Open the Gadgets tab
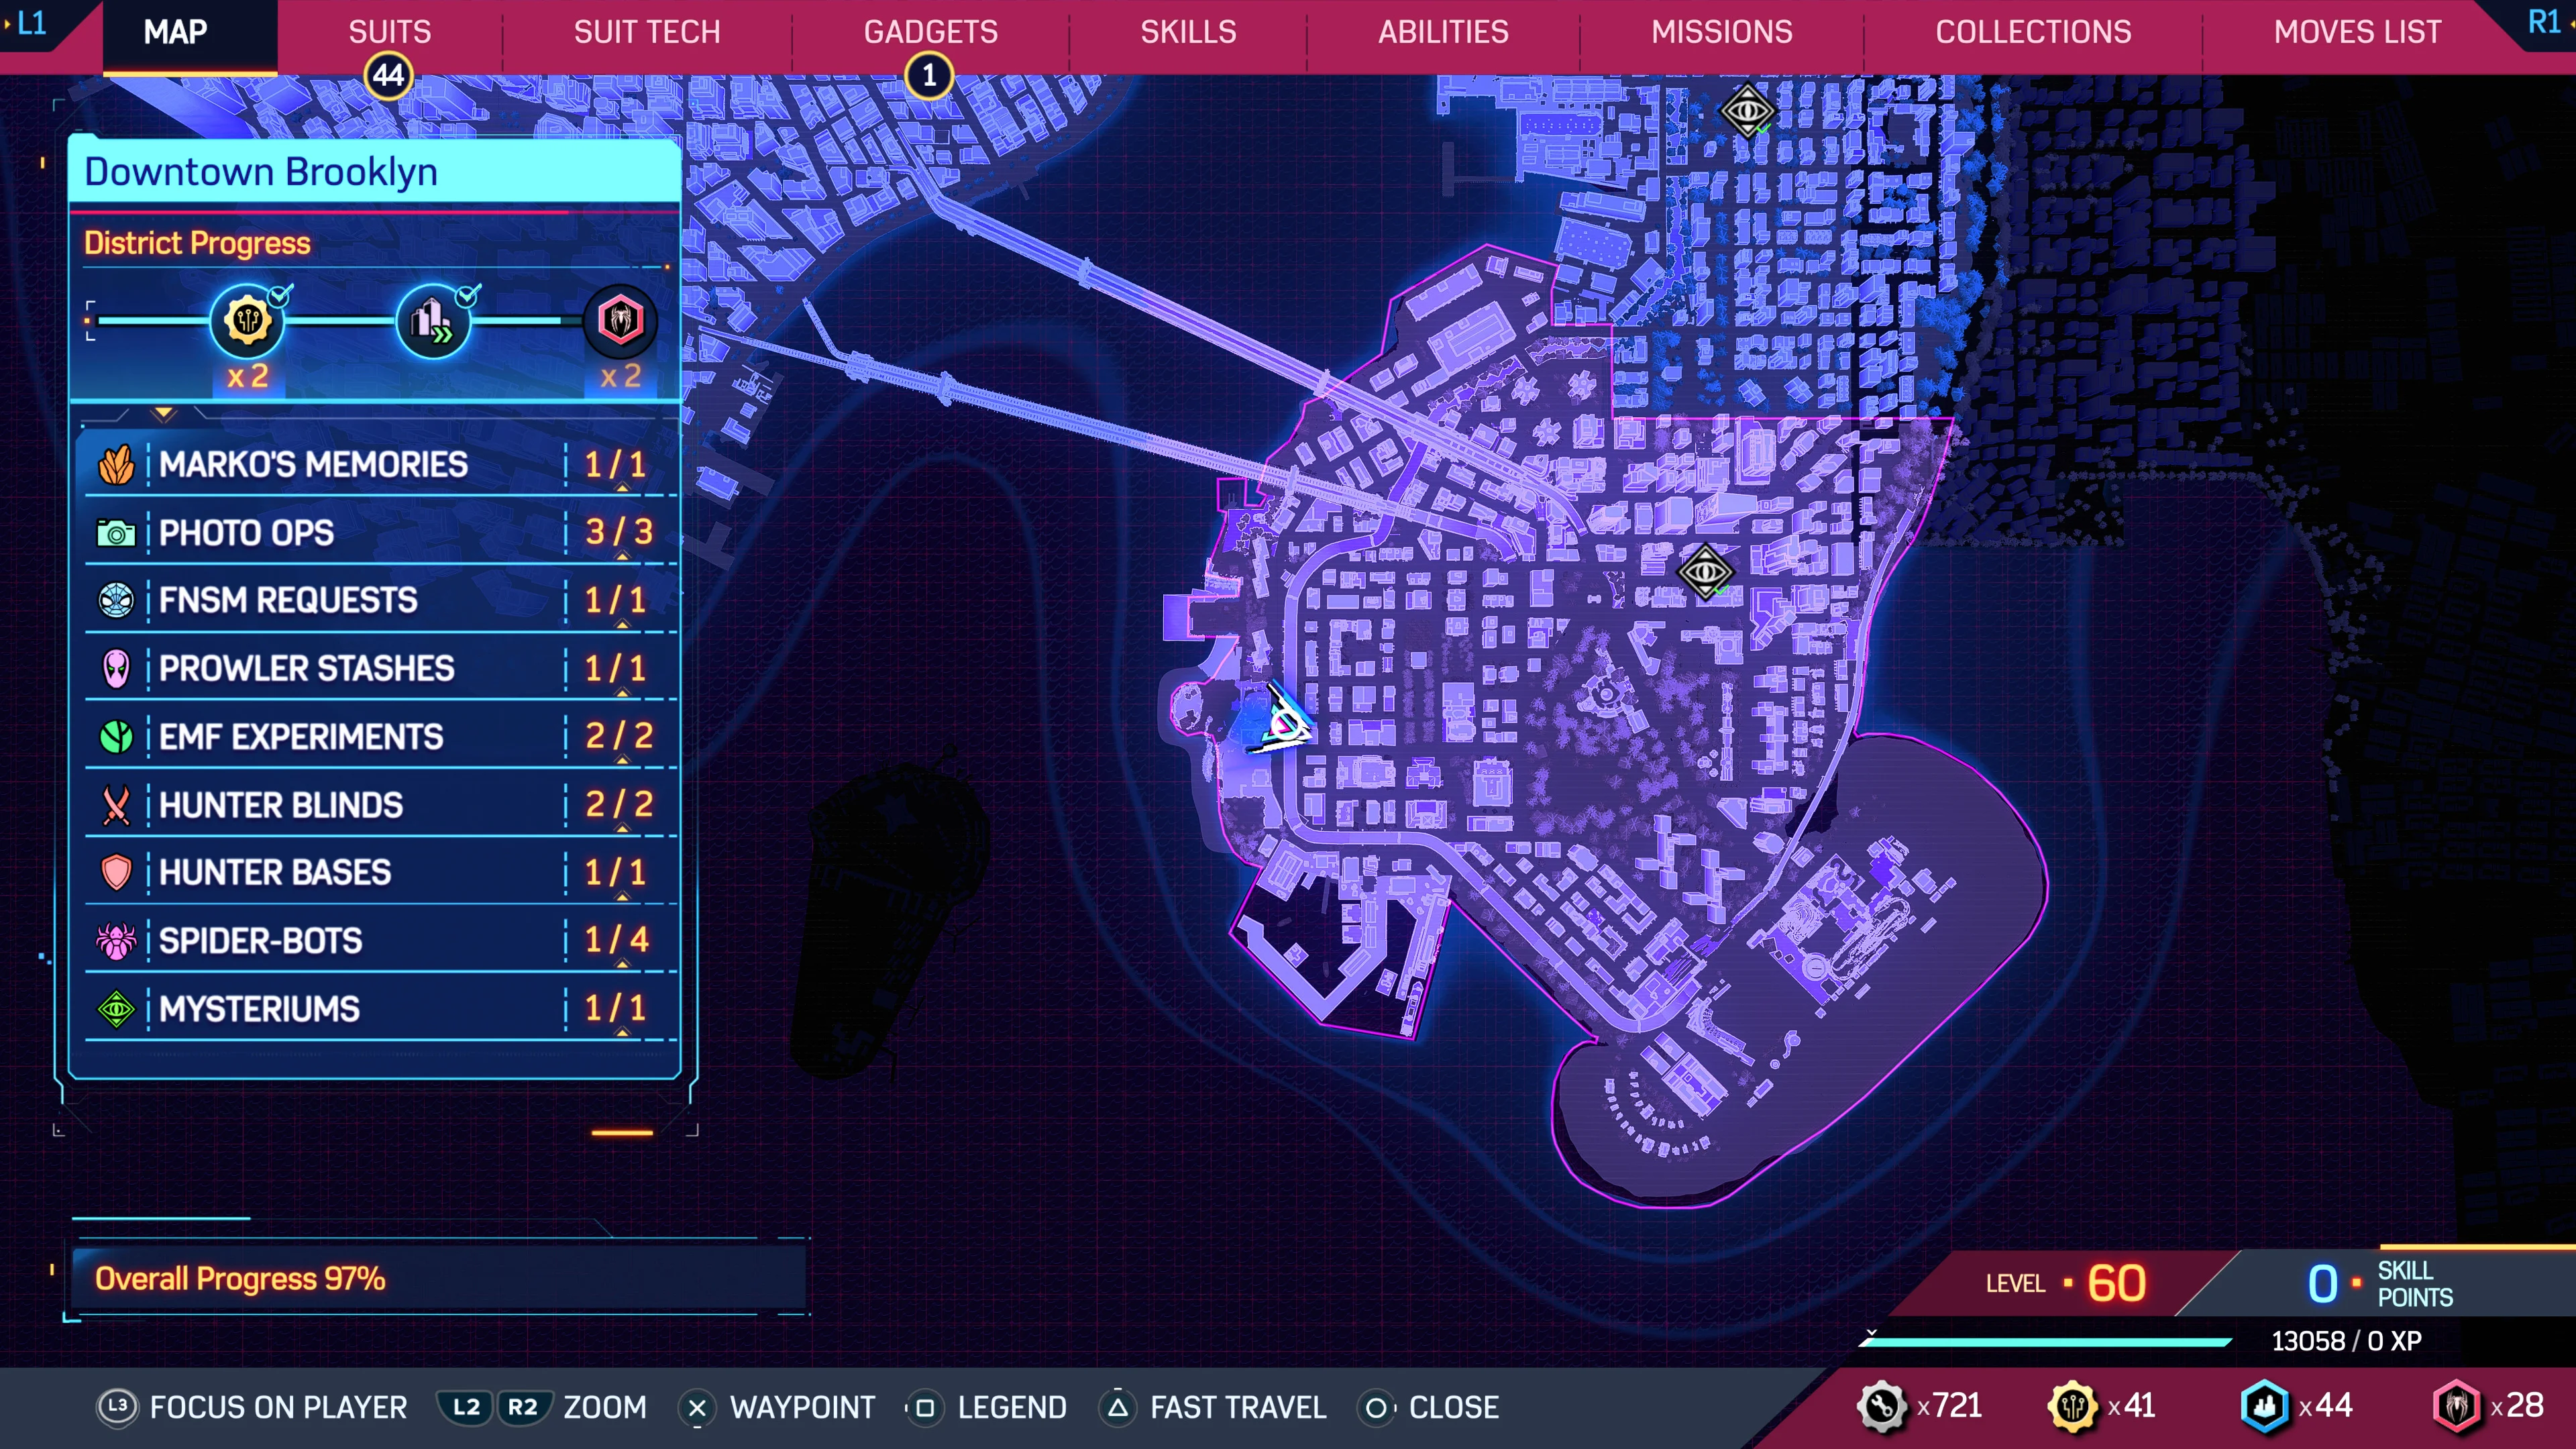The width and height of the screenshot is (2576, 1449). pyautogui.click(x=930, y=32)
